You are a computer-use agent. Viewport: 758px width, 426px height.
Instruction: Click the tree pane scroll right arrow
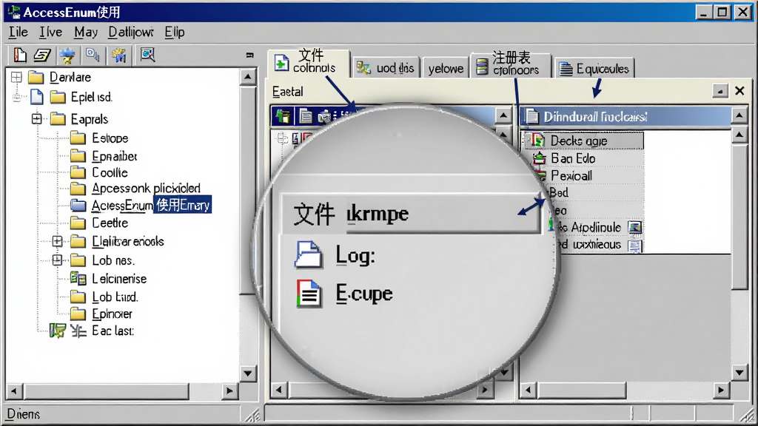tap(229, 390)
